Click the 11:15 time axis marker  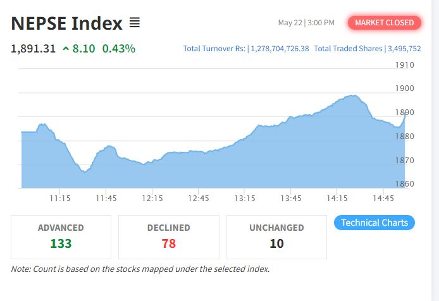point(60,199)
